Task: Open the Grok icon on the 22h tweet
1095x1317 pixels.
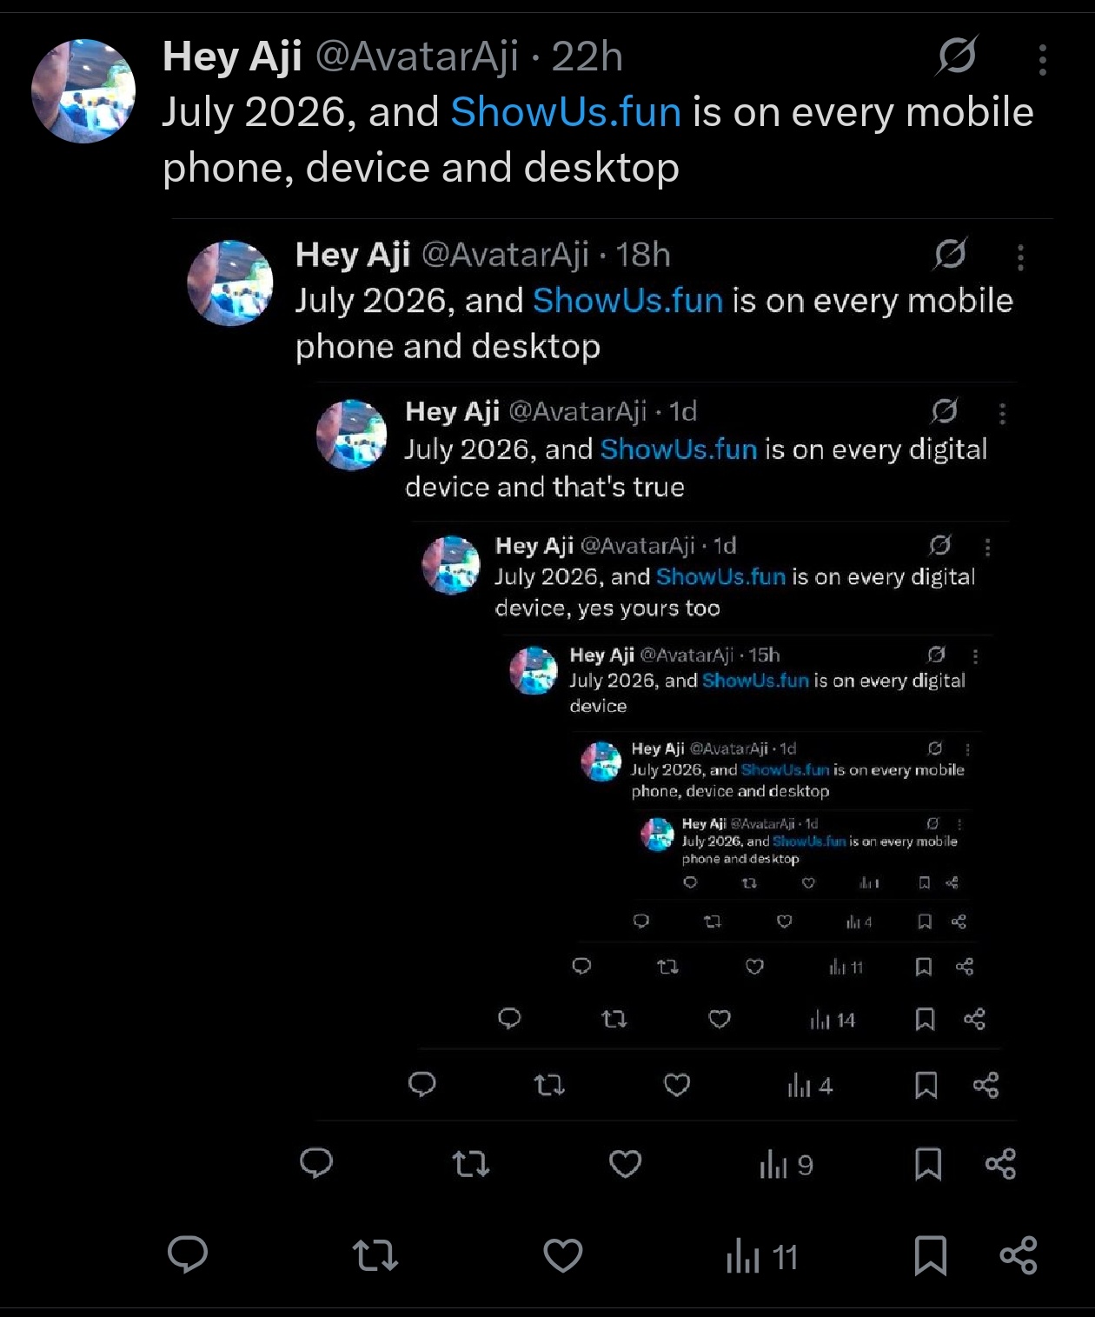Action: [x=957, y=56]
